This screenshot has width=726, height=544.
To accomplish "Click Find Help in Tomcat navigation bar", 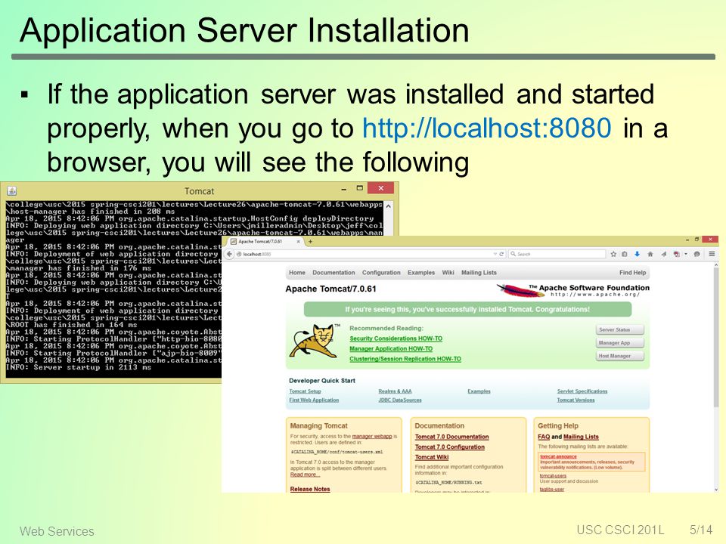I will click(x=632, y=273).
